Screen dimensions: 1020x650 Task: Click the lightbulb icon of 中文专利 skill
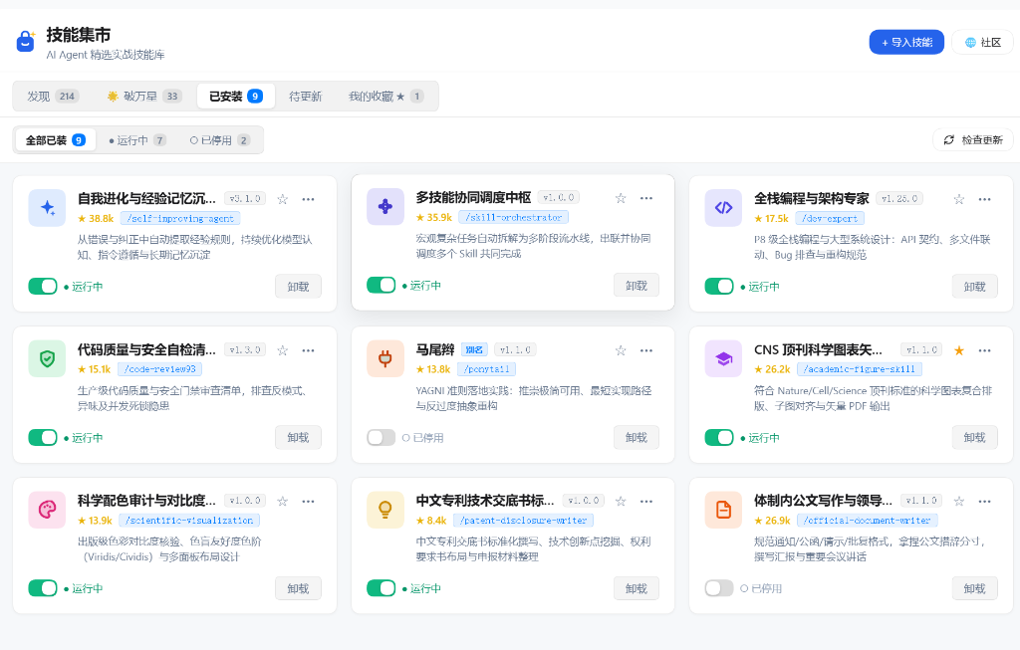(385, 510)
